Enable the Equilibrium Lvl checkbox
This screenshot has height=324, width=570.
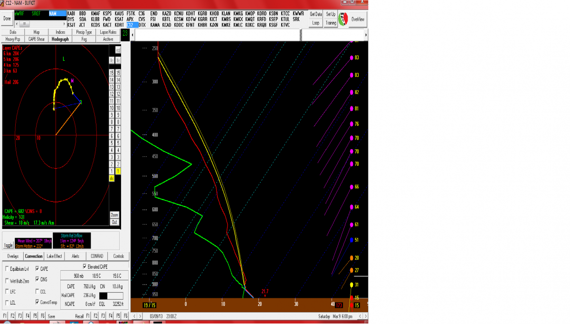click(x=7, y=269)
